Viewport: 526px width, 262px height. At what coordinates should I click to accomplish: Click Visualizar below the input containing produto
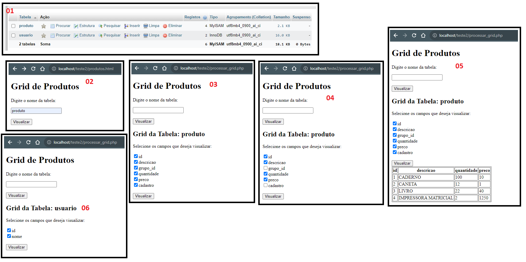(22, 122)
